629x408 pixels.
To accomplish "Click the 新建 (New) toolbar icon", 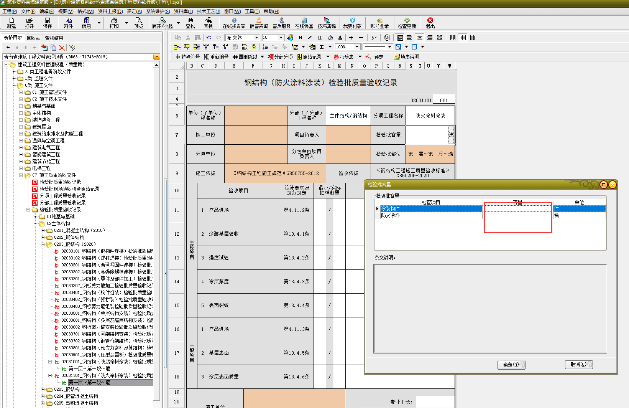I will click(11, 23).
